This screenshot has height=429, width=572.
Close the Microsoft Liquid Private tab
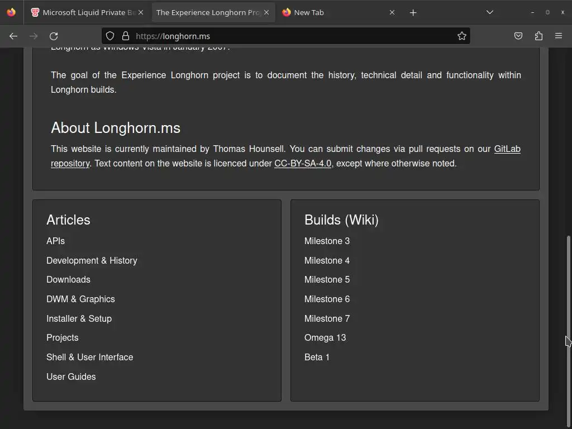(141, 12)
